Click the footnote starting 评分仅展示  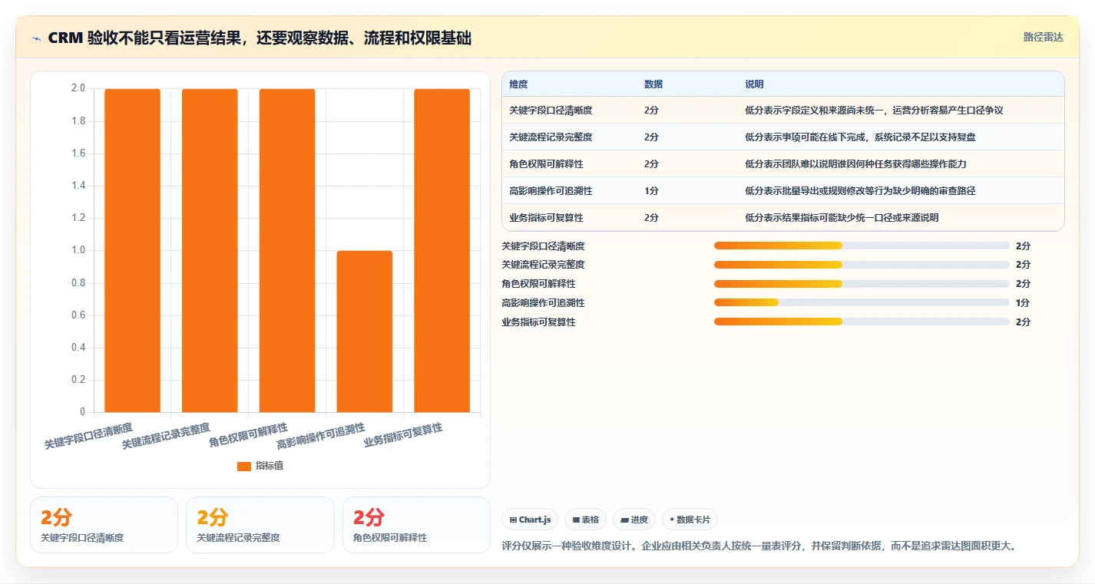759,546
